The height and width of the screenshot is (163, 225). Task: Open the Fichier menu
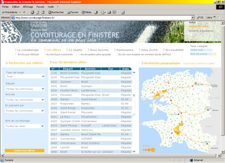(5, 7)
